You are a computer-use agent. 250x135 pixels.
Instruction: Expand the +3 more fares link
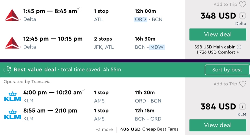[104, 129]
